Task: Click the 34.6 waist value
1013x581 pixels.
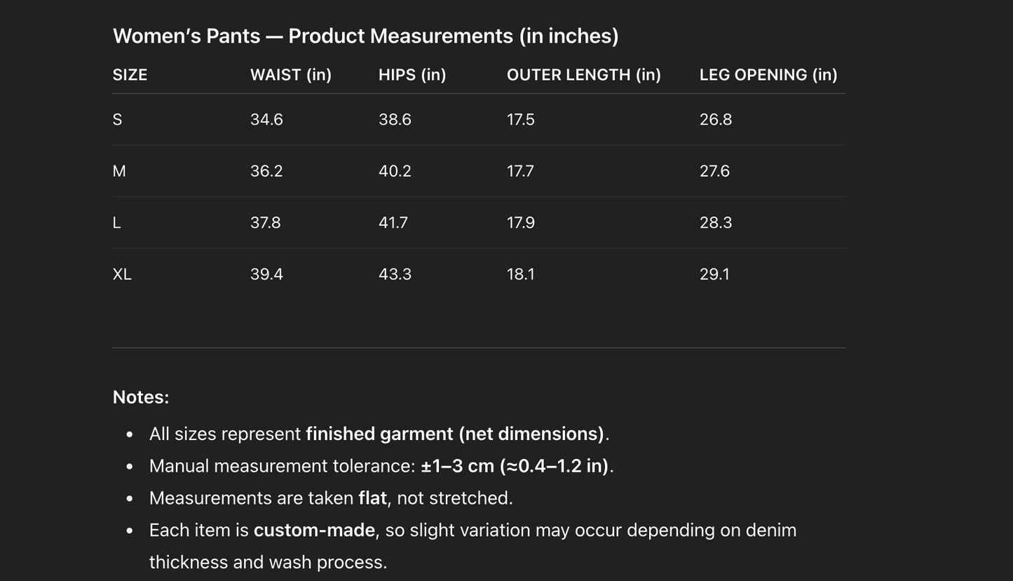Action: 266,120
